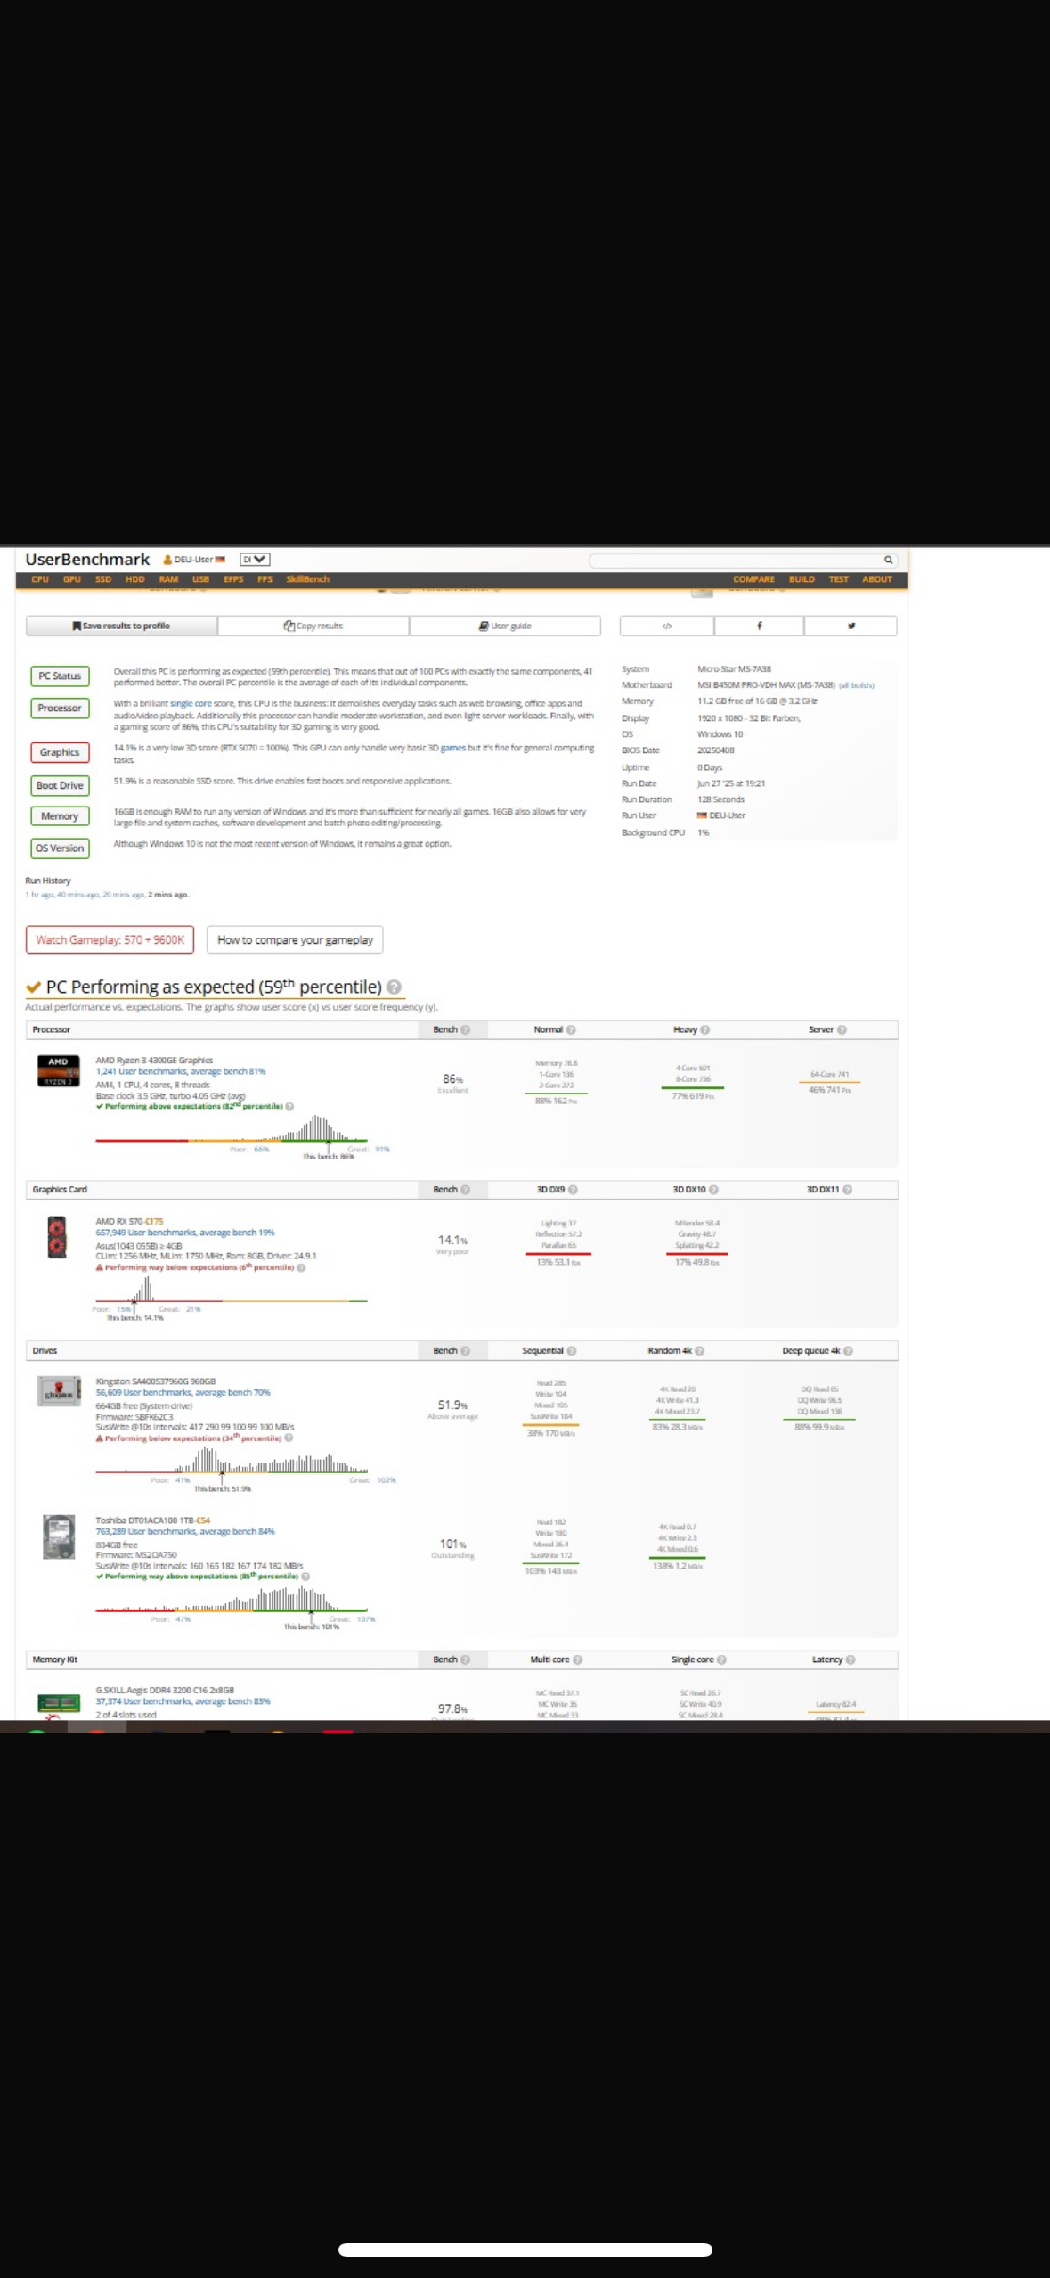
Task: Open the SkillBench menu item
Action: [307, 579]
